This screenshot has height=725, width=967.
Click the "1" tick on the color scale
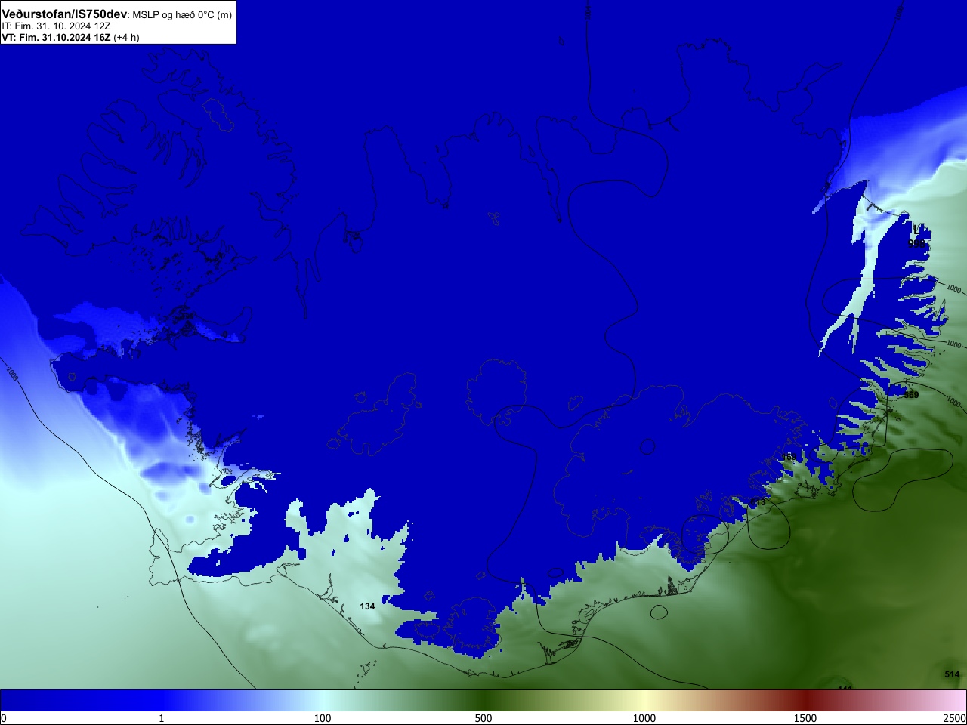coord(161,718)
